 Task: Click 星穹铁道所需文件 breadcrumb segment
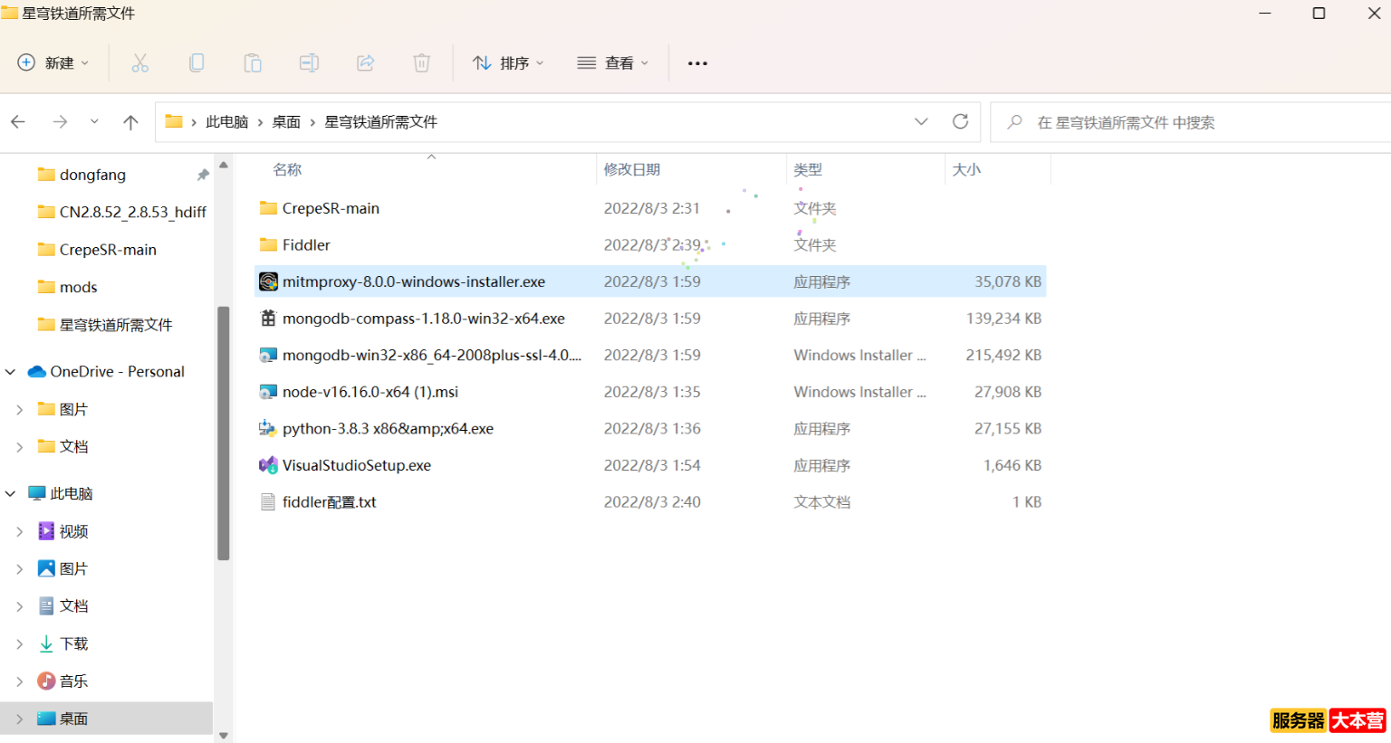380,121
